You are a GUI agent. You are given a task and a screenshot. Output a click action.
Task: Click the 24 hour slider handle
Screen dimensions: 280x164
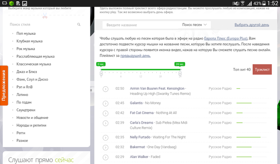[x=180, y=73]
